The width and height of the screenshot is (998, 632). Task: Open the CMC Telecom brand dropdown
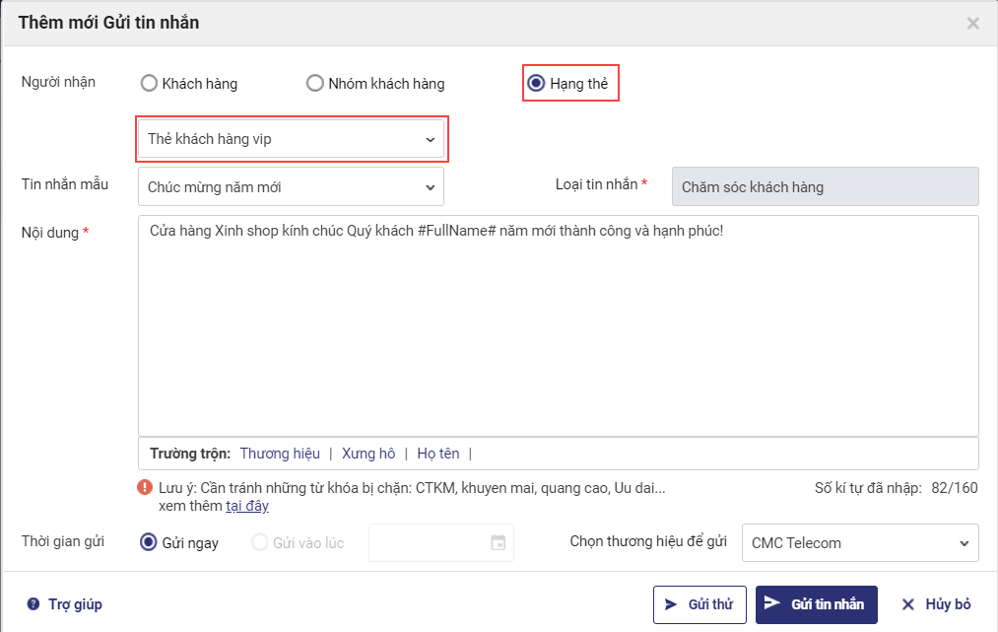click(860, 542)
